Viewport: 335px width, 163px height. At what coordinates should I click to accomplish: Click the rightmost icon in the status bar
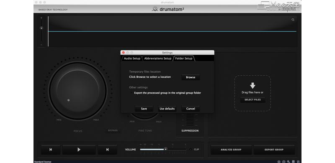298,162
